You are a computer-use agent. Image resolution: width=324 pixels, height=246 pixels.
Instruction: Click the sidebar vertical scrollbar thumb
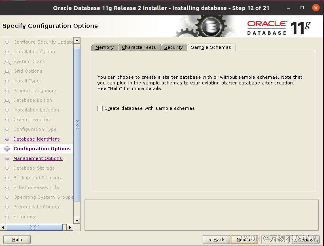pos(77,124)
